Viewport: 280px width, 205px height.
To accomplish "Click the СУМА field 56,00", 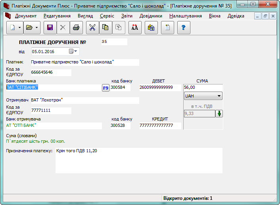I will [203, 88].
